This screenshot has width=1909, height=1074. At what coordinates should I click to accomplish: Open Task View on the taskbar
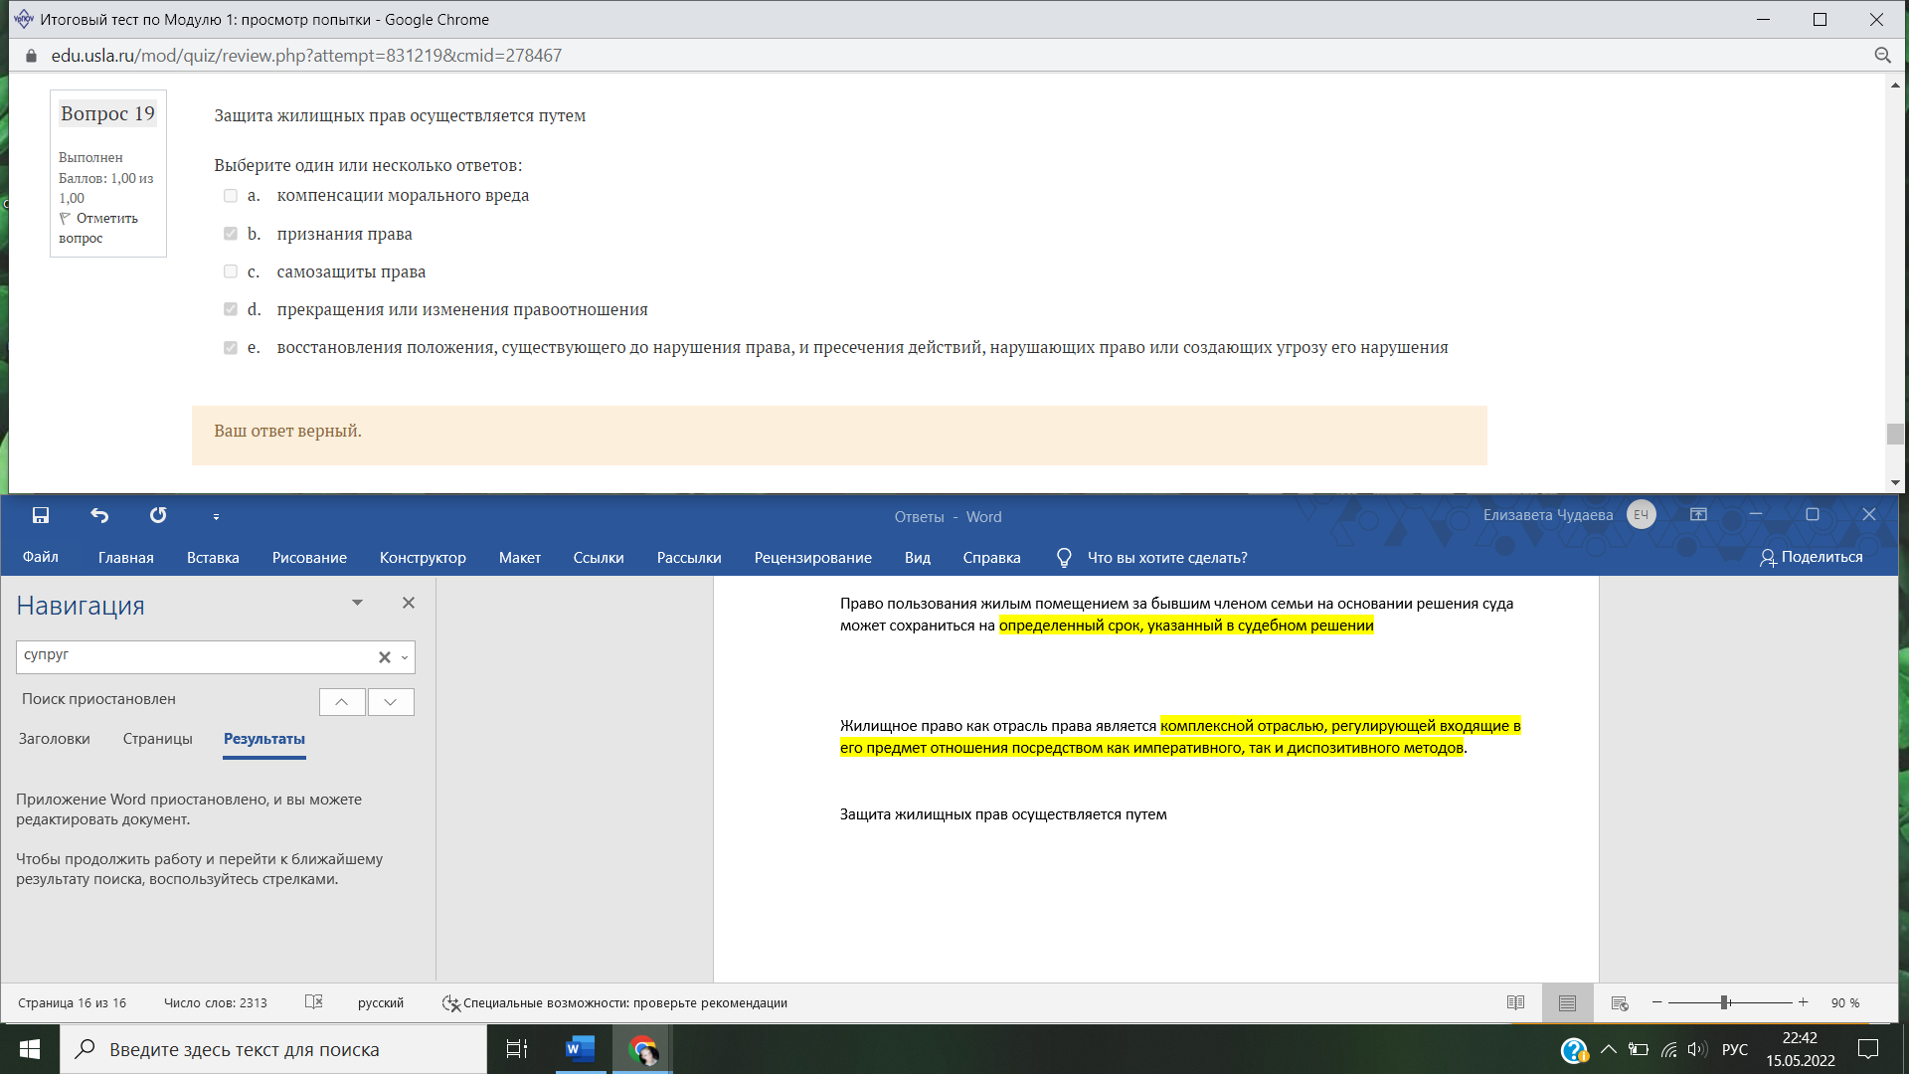point(517,1049)
